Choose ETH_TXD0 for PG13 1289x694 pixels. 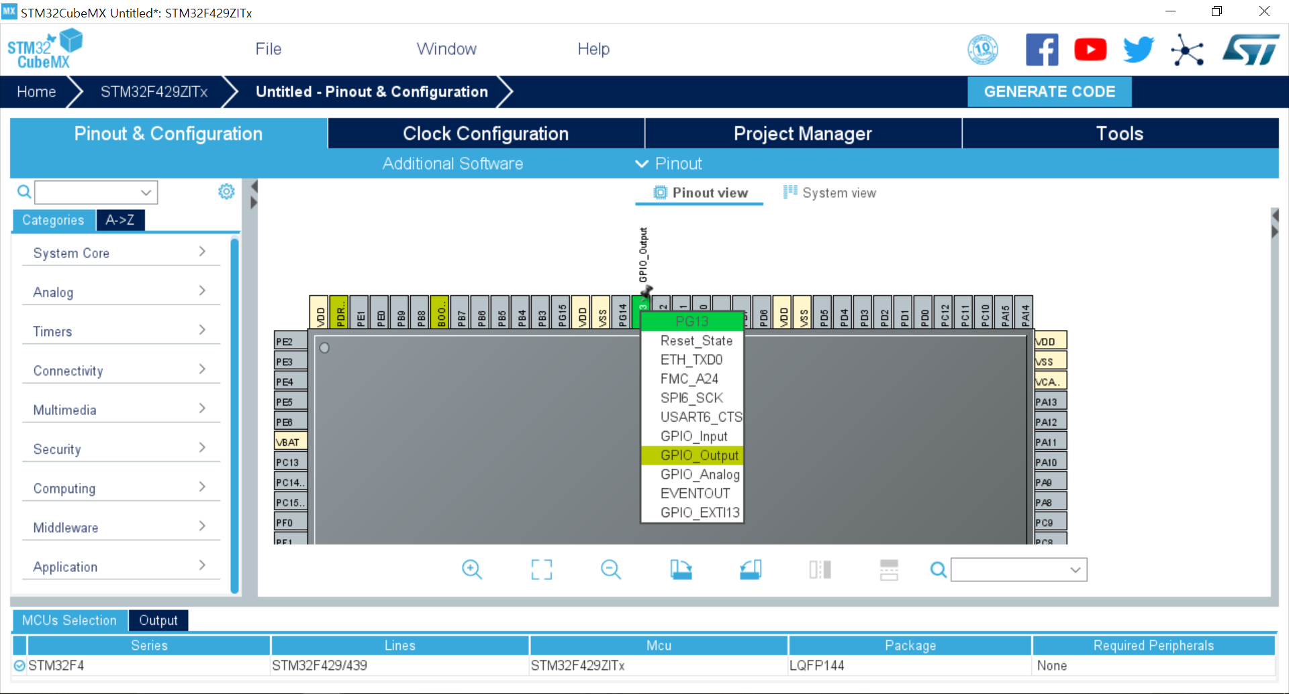tap(693, 360)
